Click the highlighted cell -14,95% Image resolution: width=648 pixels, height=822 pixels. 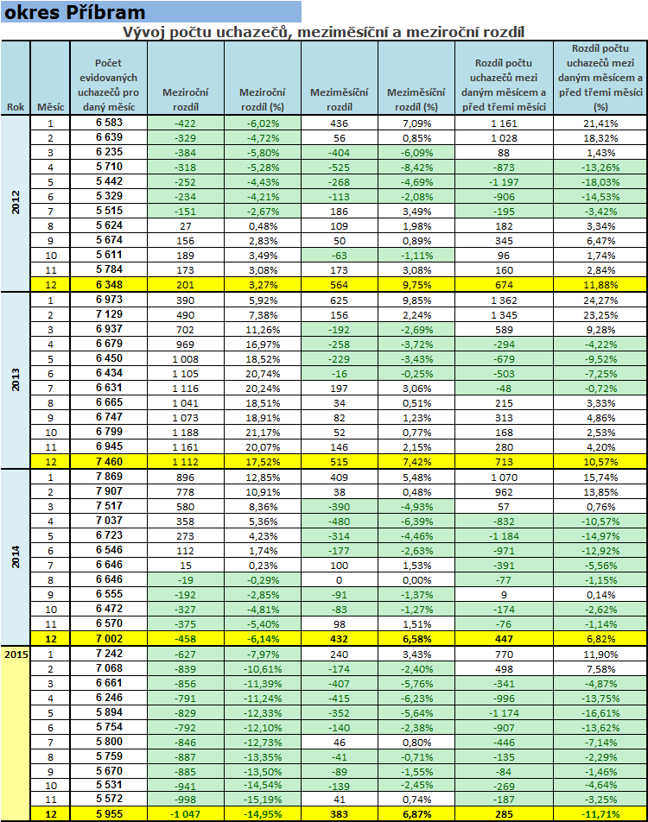click(263, 814)
